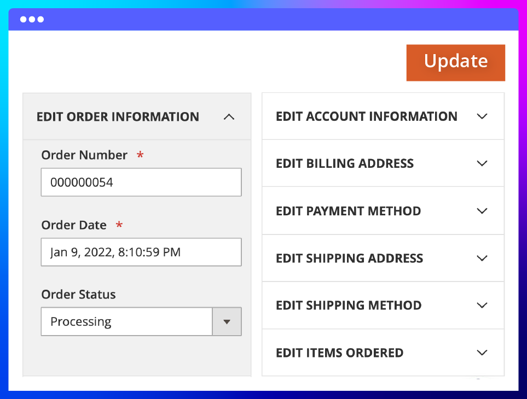Click the Edit Items Ordered heading text
The height and width of the screenshot is (399, 527).
pyautogui.click(x=339, y=353)
